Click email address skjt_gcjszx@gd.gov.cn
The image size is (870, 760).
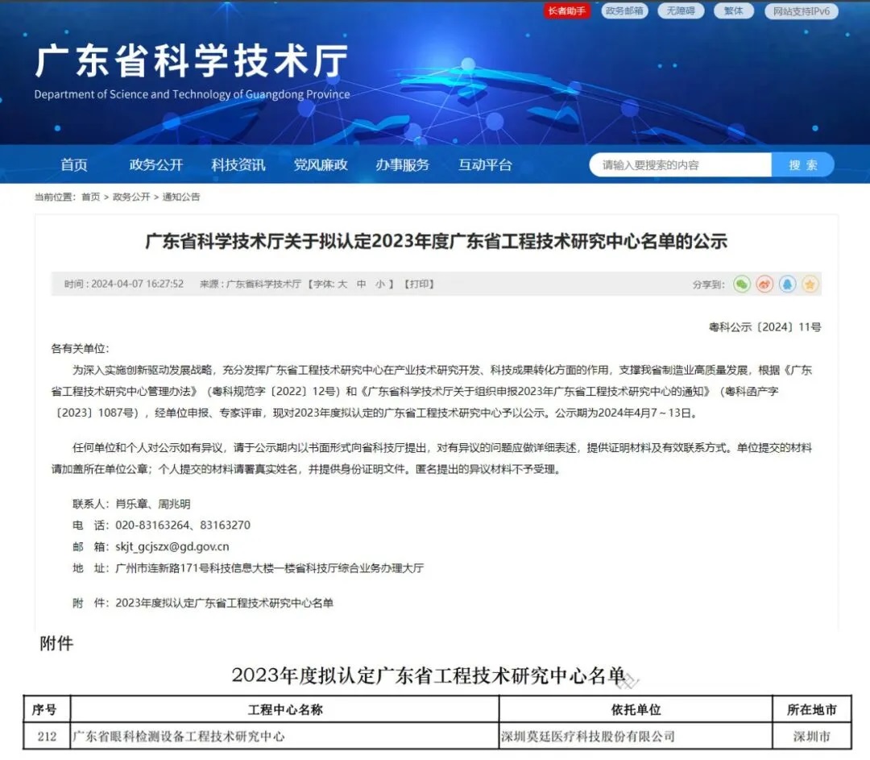coord(172,546)
